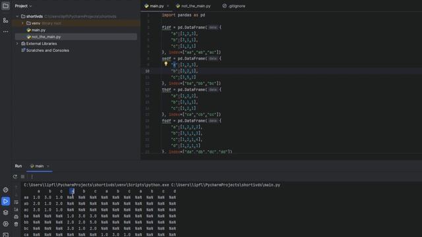
Task: Click row label 'ba' in console output
Action: tap(26, 216)
